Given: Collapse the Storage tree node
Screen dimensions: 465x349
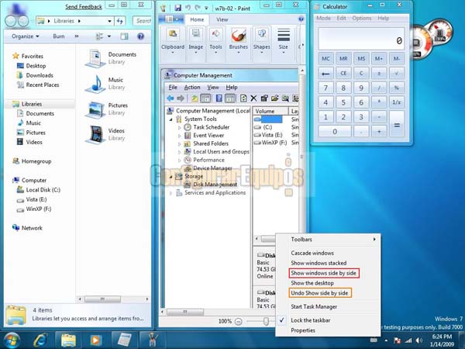Looking at the screenshot, I should 171,177.
